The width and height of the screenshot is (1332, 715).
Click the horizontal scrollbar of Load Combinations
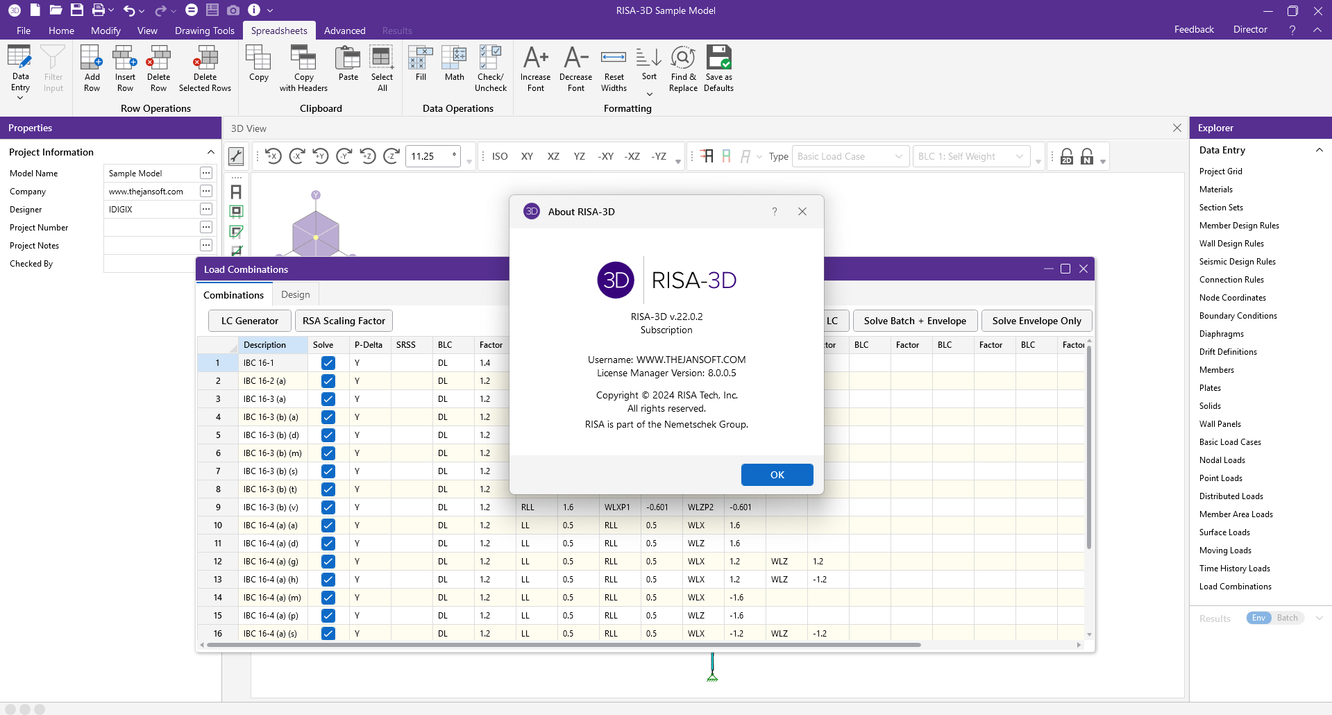[564, 645]
